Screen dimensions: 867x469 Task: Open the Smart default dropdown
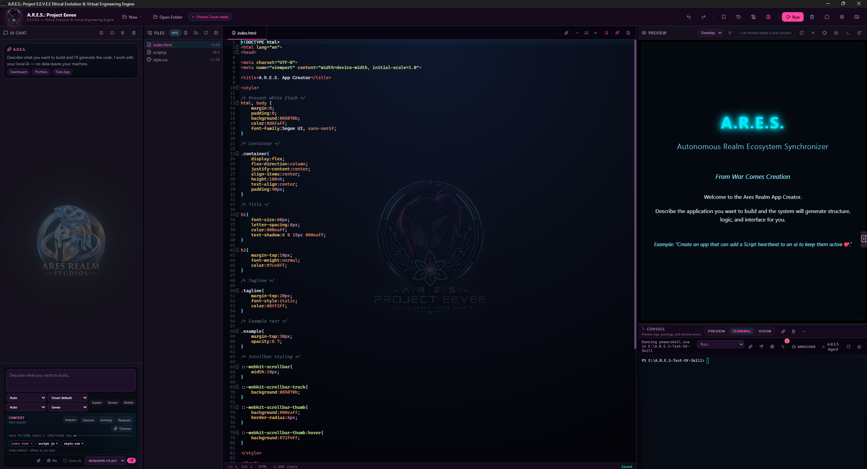point(68,398)
